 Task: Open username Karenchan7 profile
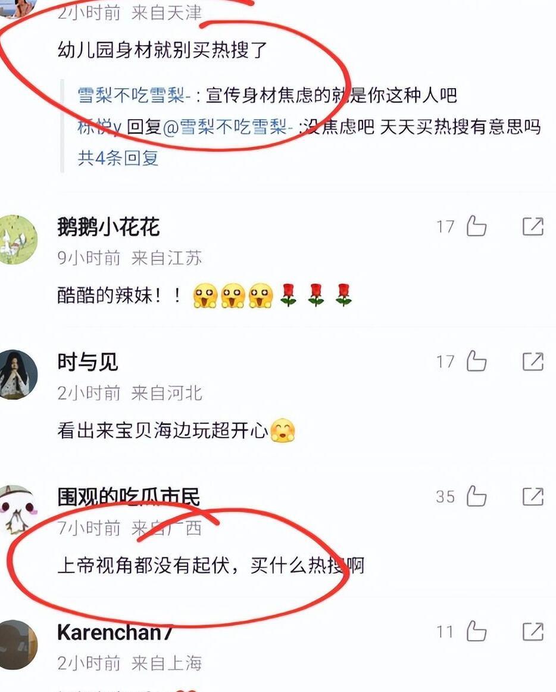pos(115,632)
